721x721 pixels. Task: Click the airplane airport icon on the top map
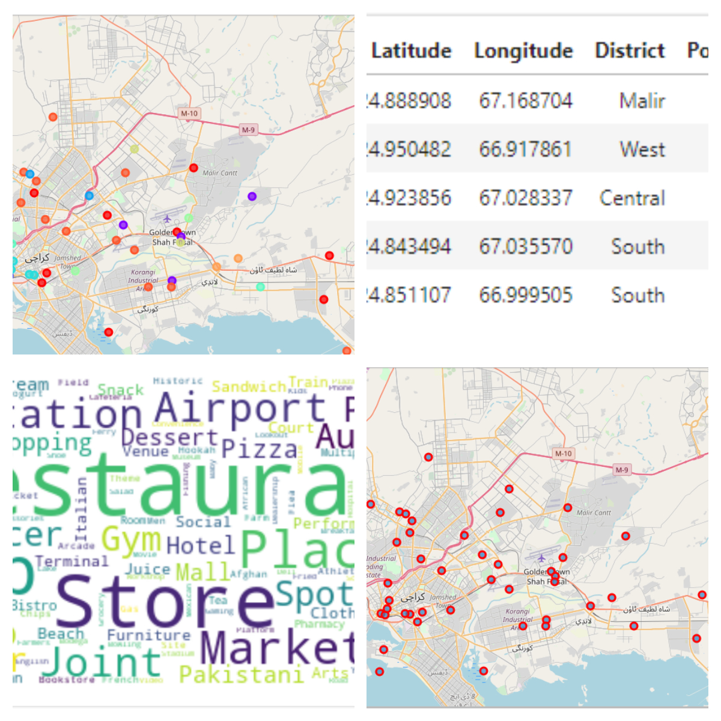coord(167,218)
